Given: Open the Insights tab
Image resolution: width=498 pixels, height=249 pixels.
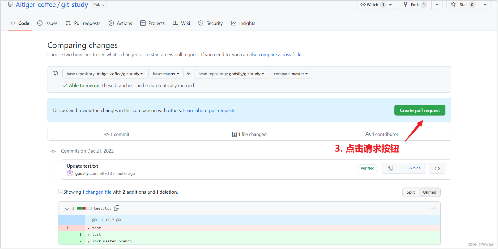Looking at the screenshot, I should pos(243,23).
